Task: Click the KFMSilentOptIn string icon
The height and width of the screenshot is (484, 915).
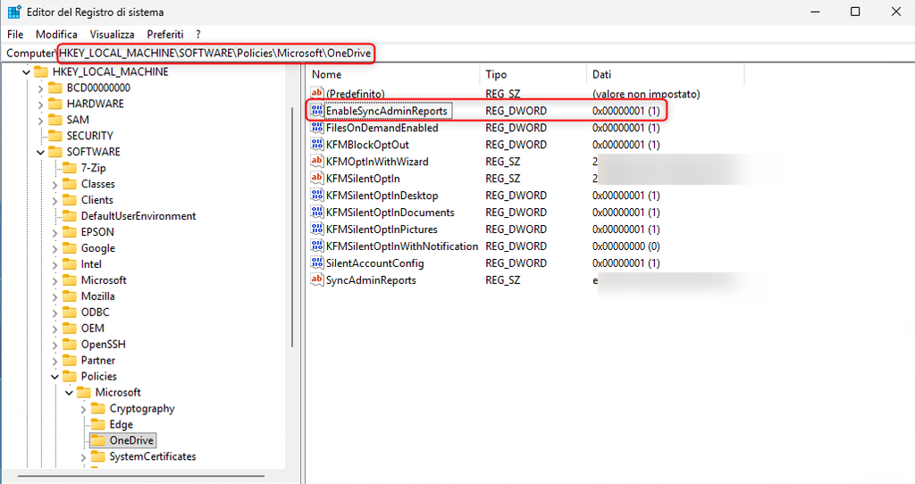Action: point(317,178)
